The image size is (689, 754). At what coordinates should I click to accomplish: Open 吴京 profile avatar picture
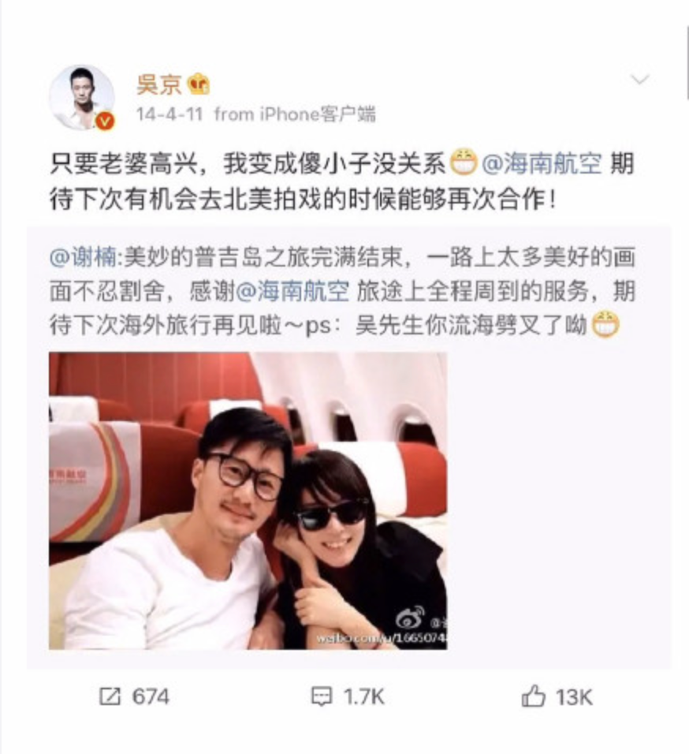(x=82, y=98)
